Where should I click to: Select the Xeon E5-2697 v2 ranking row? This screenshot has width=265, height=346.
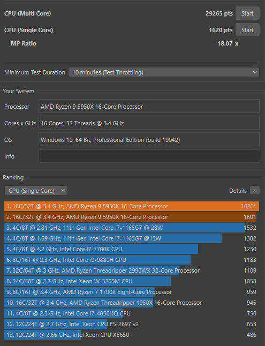pos(132,324)
